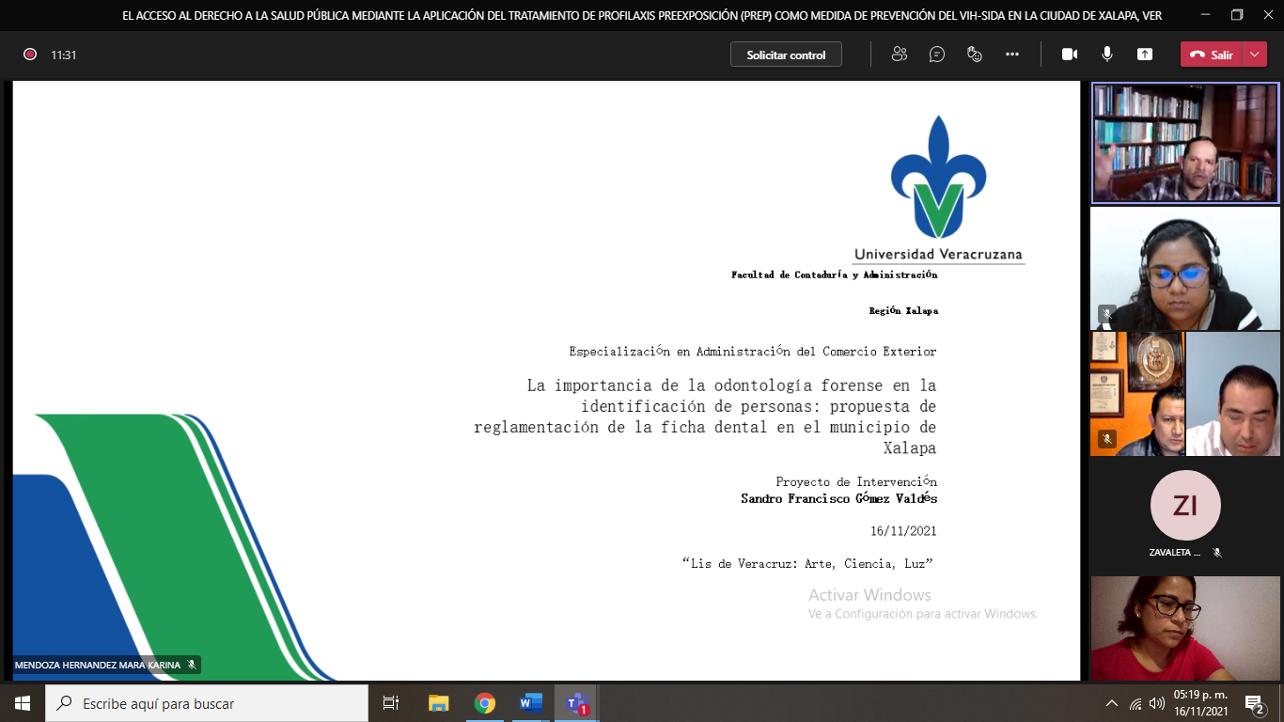Click the share content icon
1284x722 pixels.
pos(1145,55)
